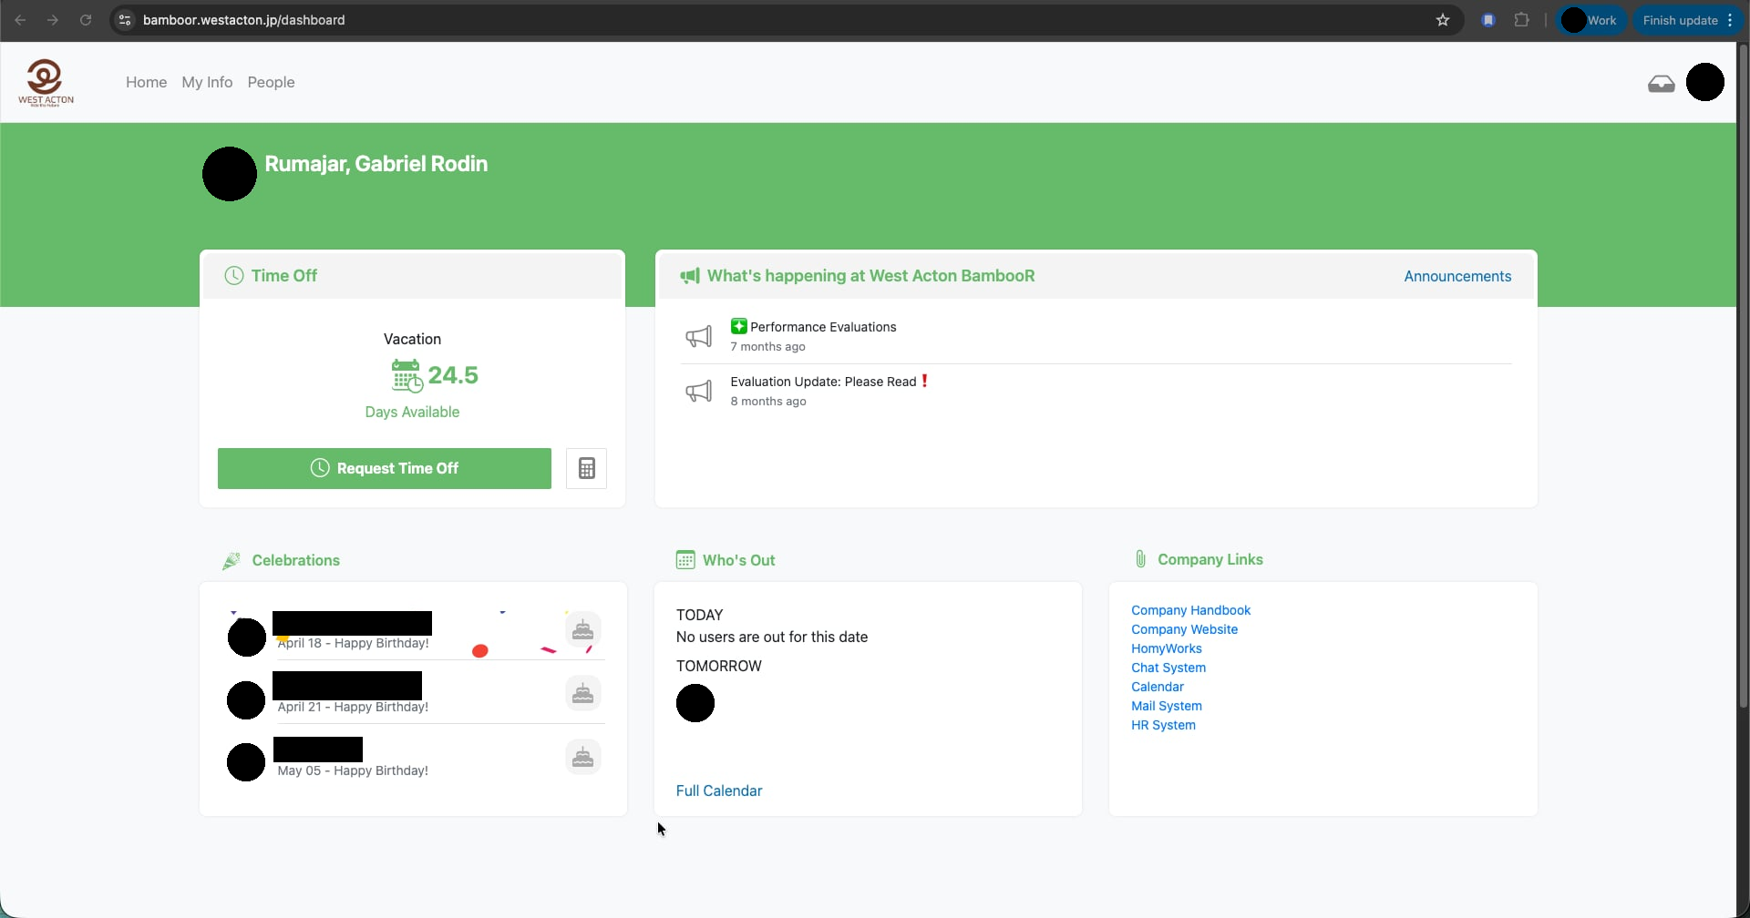Open the Chrome Work profile switcher
Screen dimensions: 1750x918
[x=1590, y=20]
